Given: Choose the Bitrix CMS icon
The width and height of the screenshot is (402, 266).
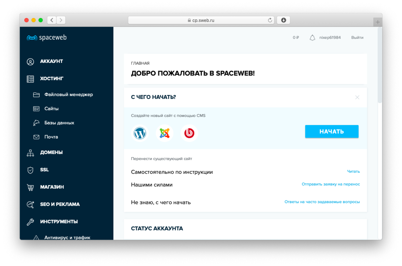Looking at the screenshot, I should (x=189, y=133).
